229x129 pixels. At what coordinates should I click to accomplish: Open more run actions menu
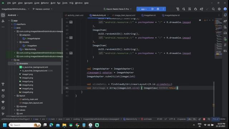click(163, 9)
